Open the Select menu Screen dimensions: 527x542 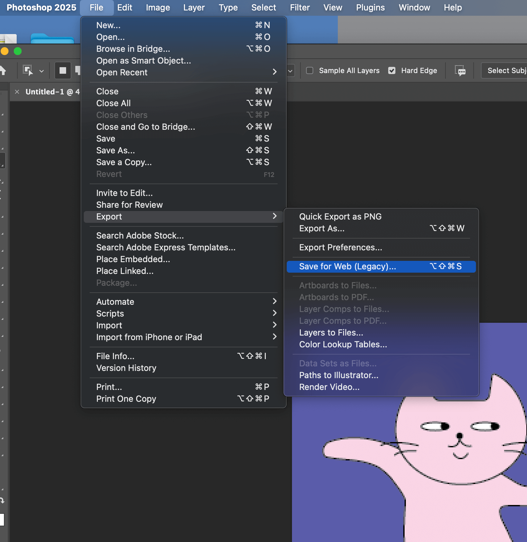(264, 8)
